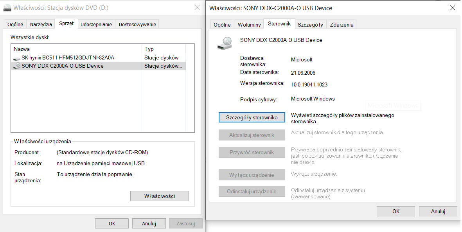Go to the Dostosowywanie tab
The width and height of the screenshot is (462, 232).
pos(137,24)
